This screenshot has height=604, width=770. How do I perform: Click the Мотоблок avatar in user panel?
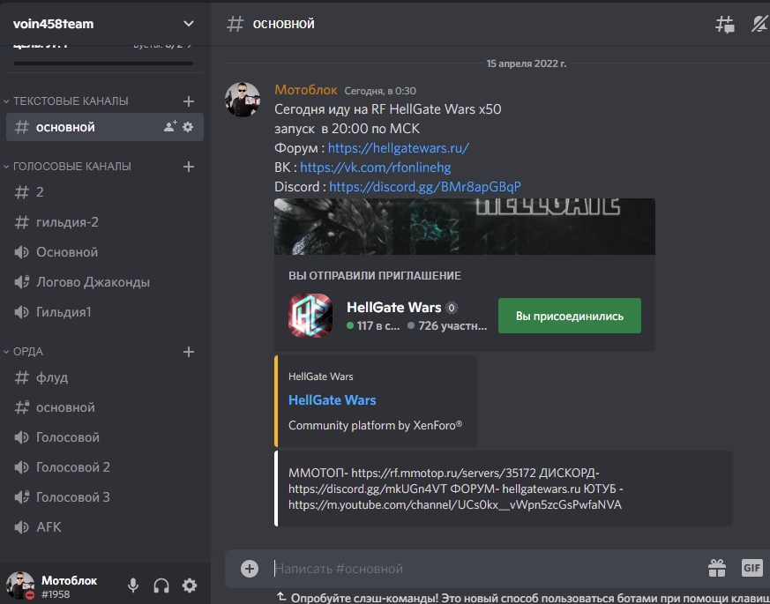click(x=20, y=585)
